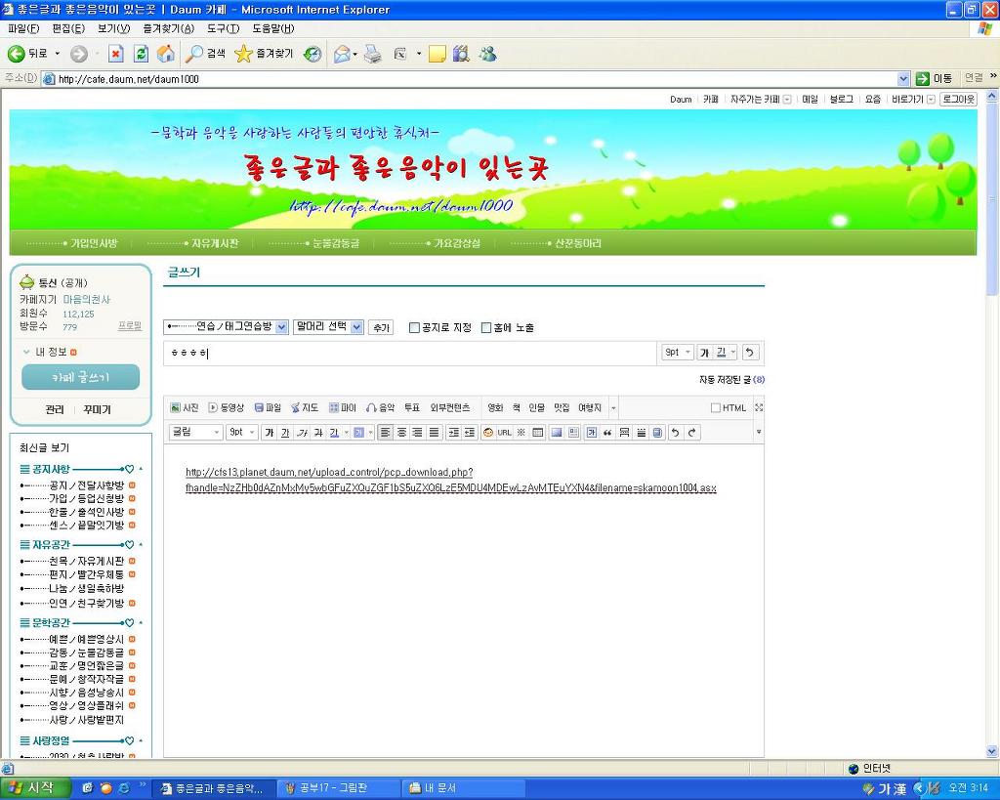
Task: Print the page with printer icon
Action: coord(372,54)
